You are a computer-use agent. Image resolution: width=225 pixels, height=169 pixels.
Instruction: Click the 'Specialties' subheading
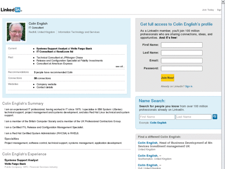coord(12,139)
